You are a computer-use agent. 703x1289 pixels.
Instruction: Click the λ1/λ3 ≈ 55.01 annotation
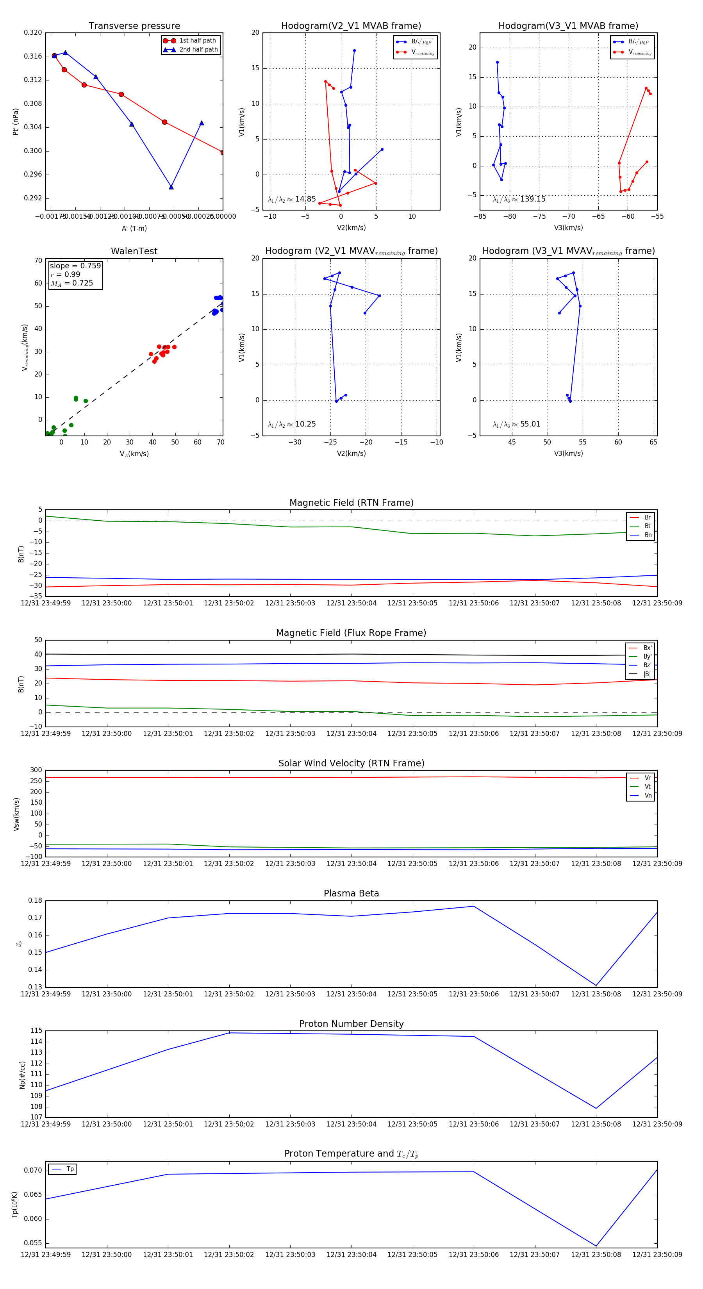pyautogui.click(x=516, y=424)
